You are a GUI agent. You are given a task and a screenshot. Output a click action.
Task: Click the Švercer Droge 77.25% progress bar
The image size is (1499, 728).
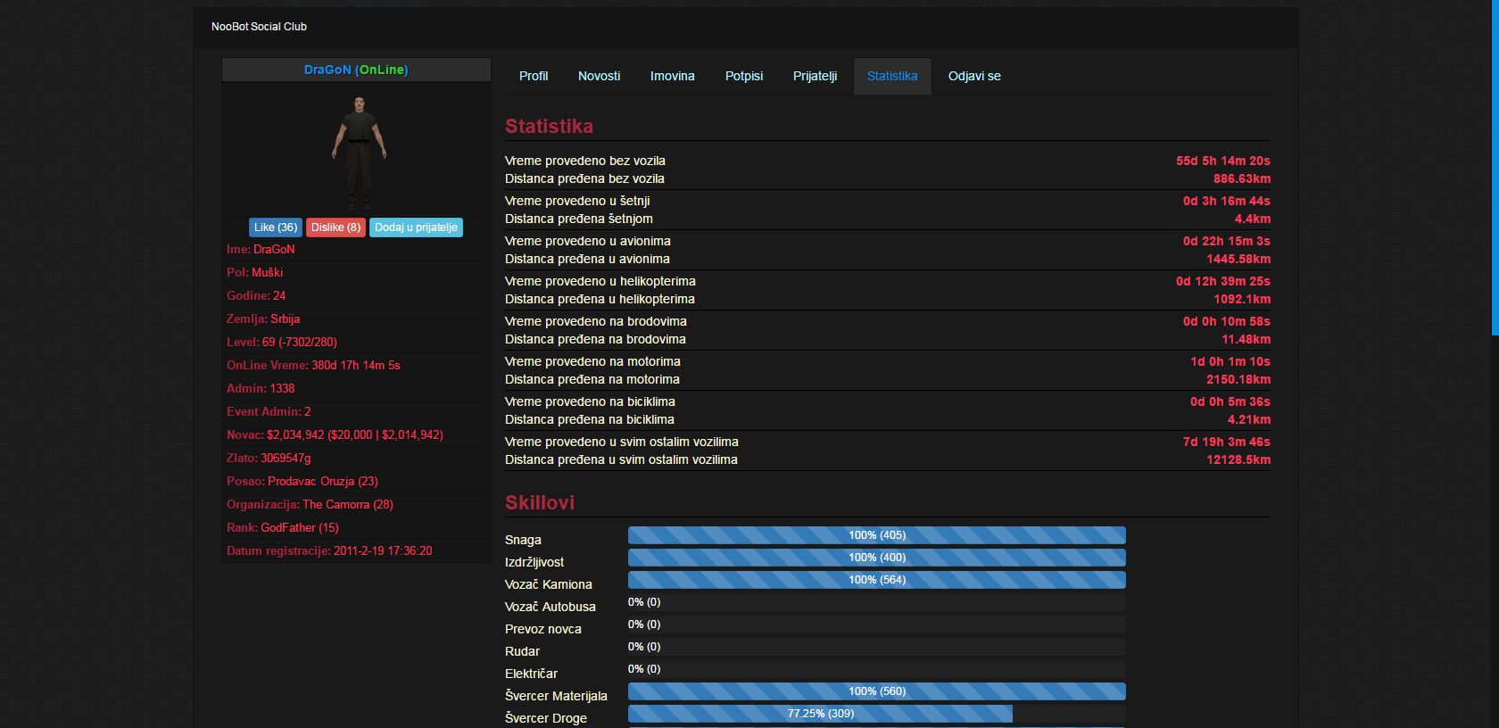pos(820,714)
